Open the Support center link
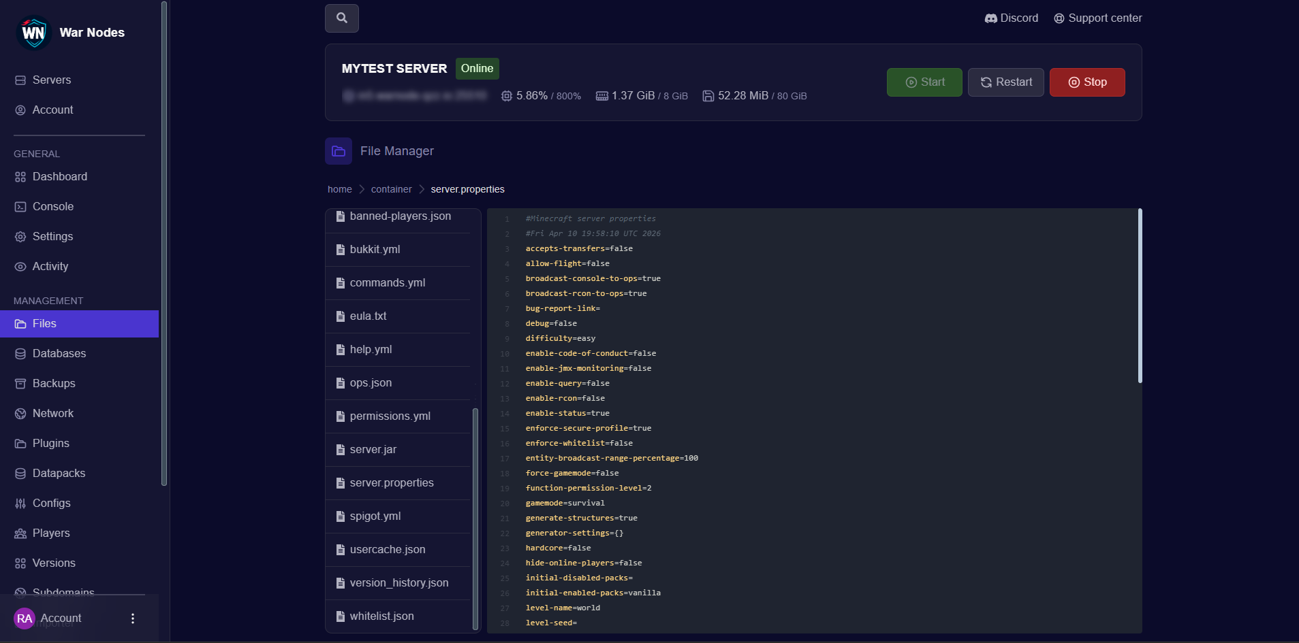1299x643 pixels. pyautogui.click(x=1098, y=18)
